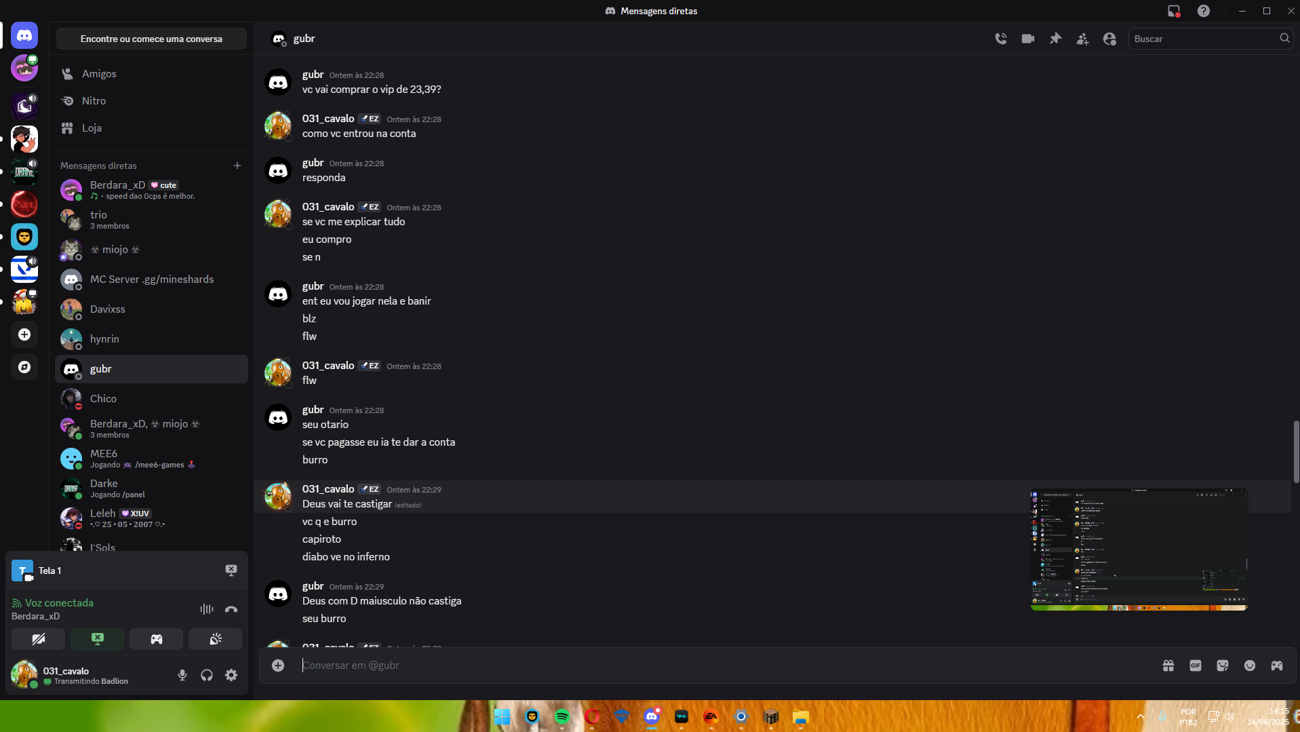This screenshot has height=732, width=1300.
Task: Disconnect from the voice channel
Action: pyautogui.click(x=231, y=609)
